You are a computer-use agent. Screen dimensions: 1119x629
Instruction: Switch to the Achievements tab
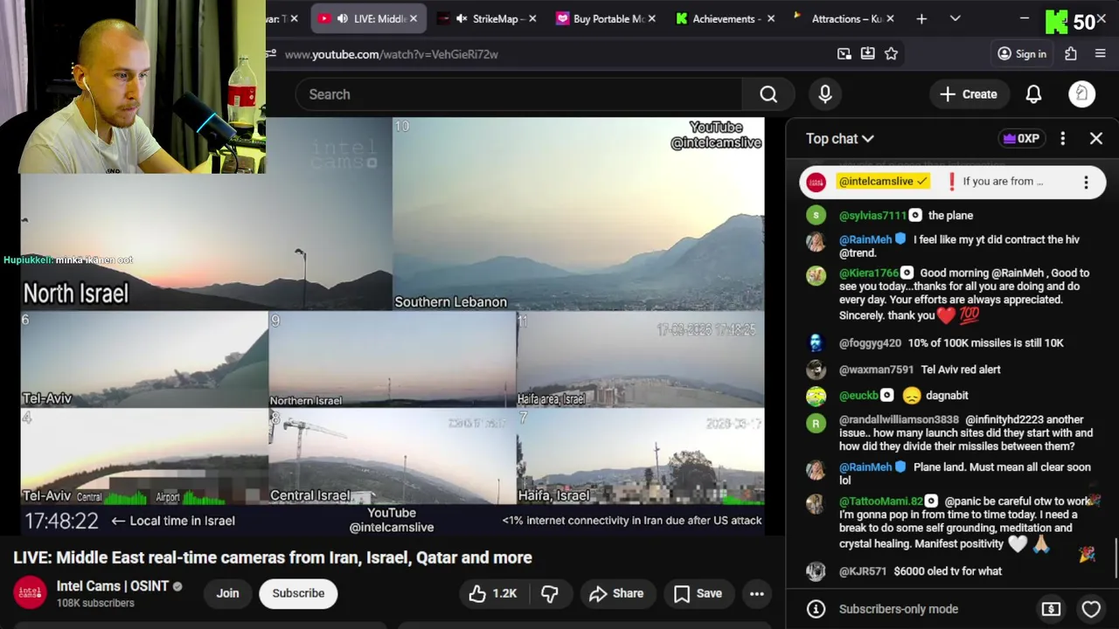tap(726, 18)
